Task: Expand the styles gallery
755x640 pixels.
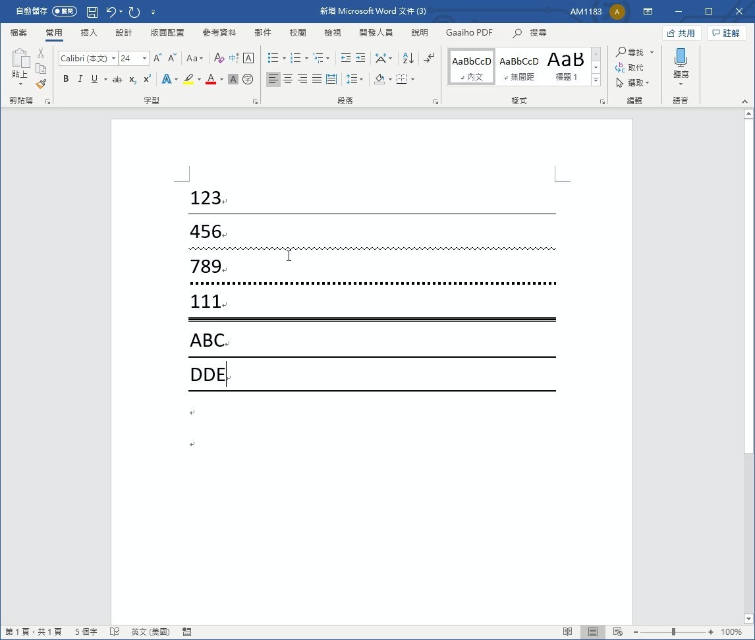Action: tap(596, 80)
